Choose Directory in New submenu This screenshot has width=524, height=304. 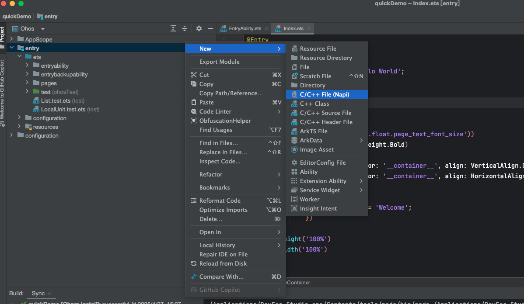[327, 86]
